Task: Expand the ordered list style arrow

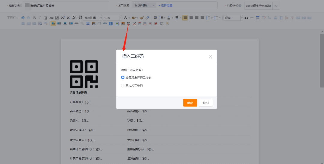Action: coord(212,18)
